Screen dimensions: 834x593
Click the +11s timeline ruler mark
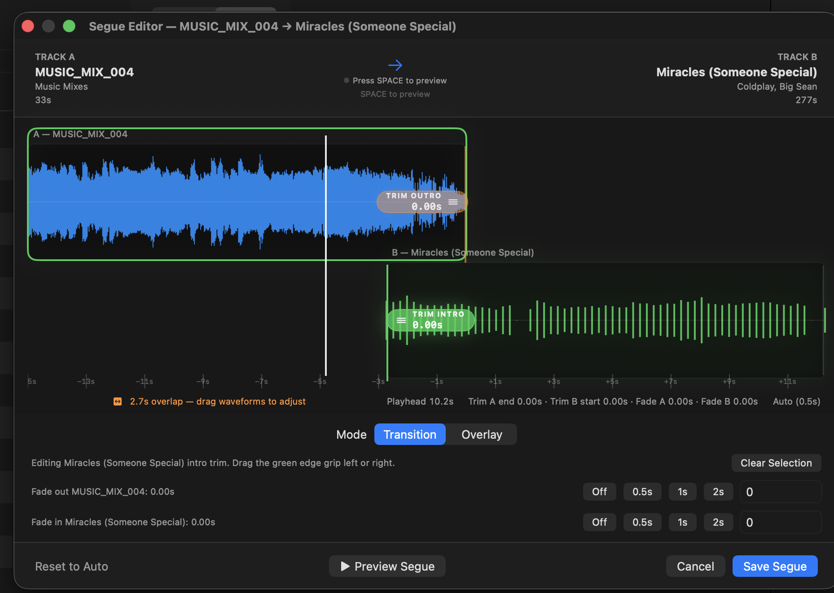787,381
